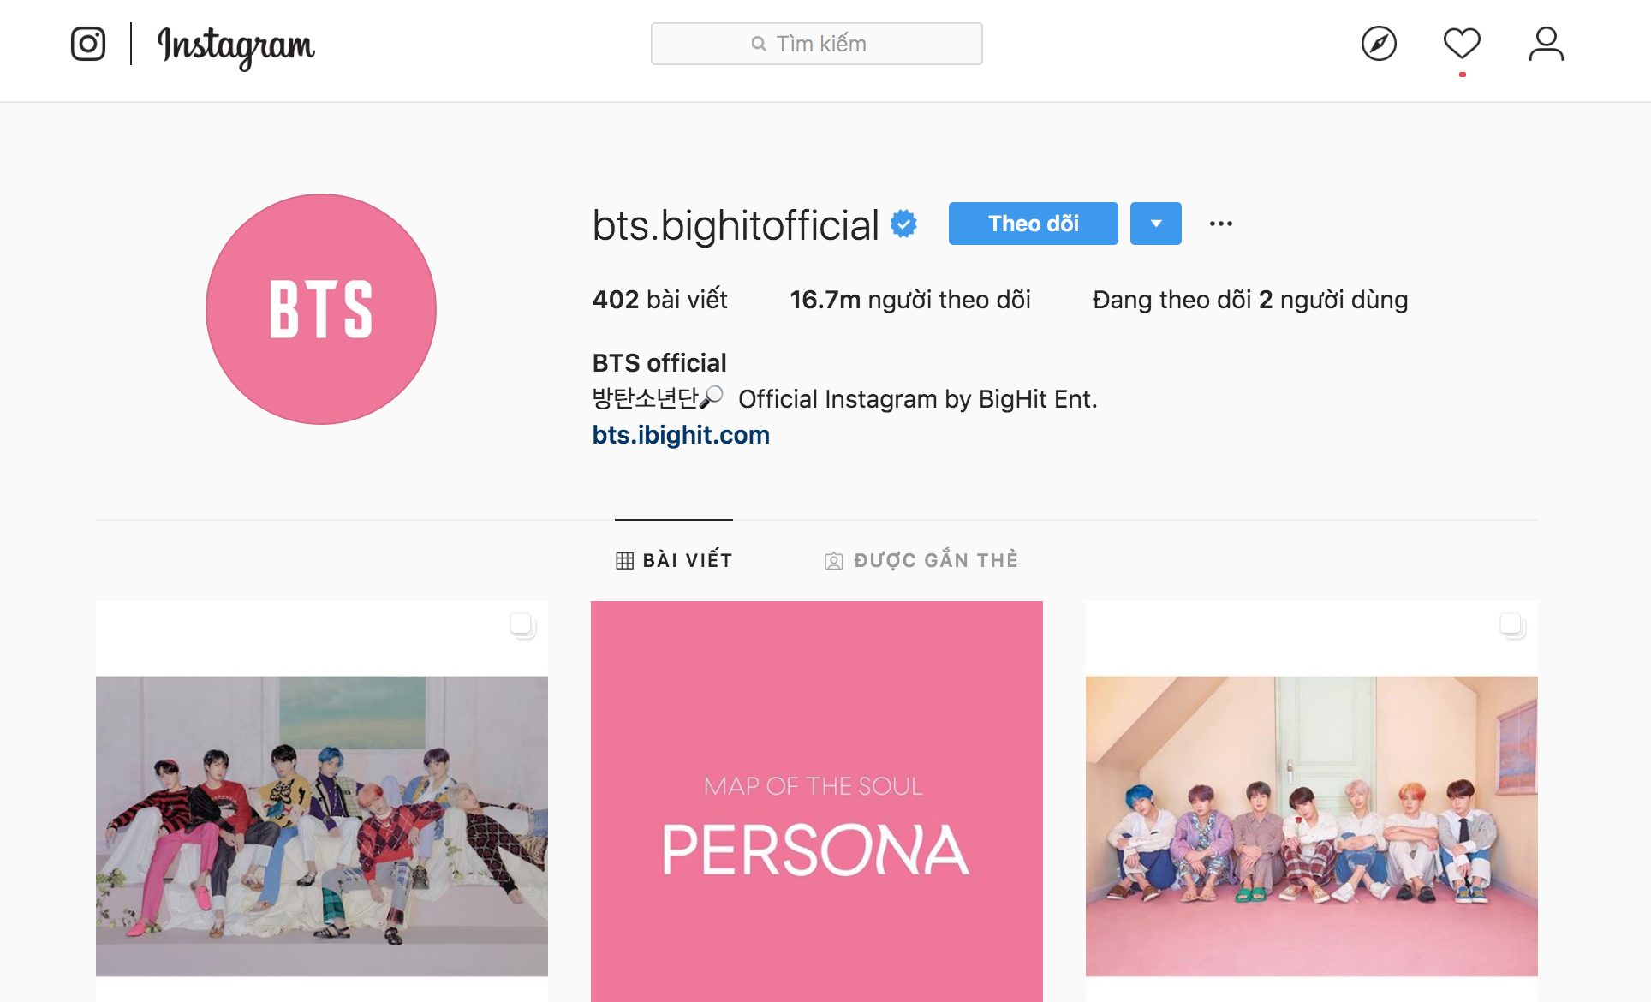
Task: Click the multi-photo icon on third post
Action: (1512, 625)
